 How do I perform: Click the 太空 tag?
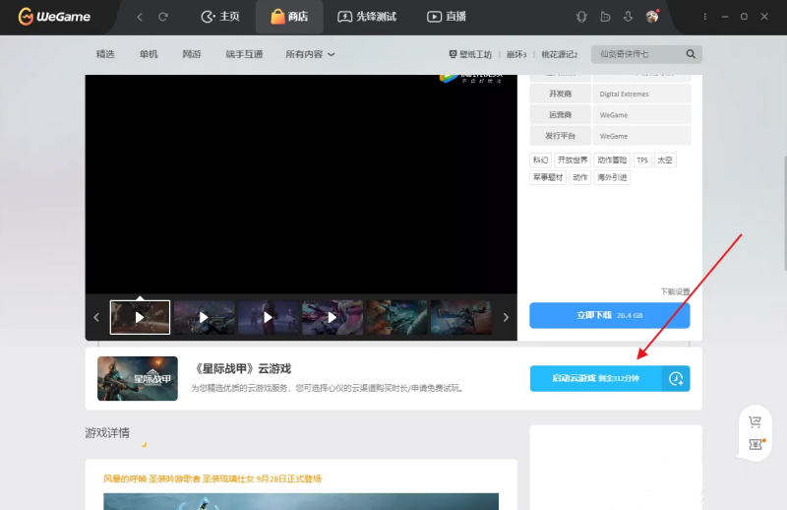pos(665,159)
